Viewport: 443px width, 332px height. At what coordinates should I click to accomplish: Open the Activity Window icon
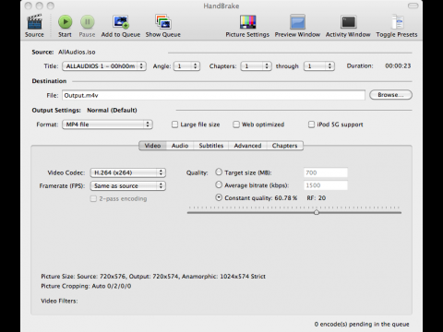(x=348, y=22)
